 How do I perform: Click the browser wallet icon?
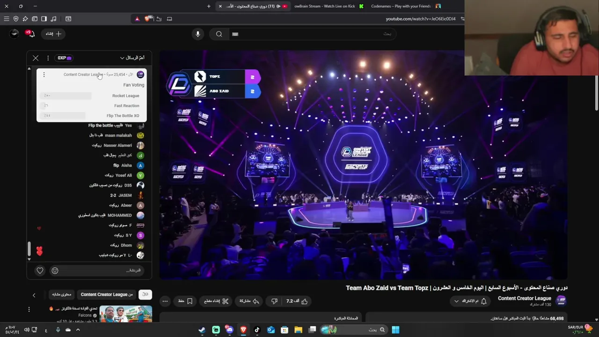pyautogui.click(x=35, y=19)
